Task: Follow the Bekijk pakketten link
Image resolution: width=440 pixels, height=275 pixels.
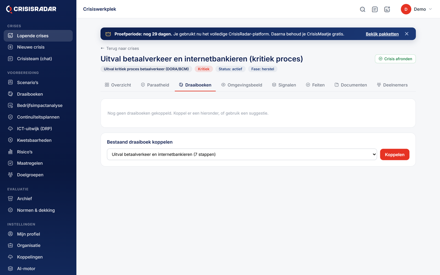Action: pos(382,34)
